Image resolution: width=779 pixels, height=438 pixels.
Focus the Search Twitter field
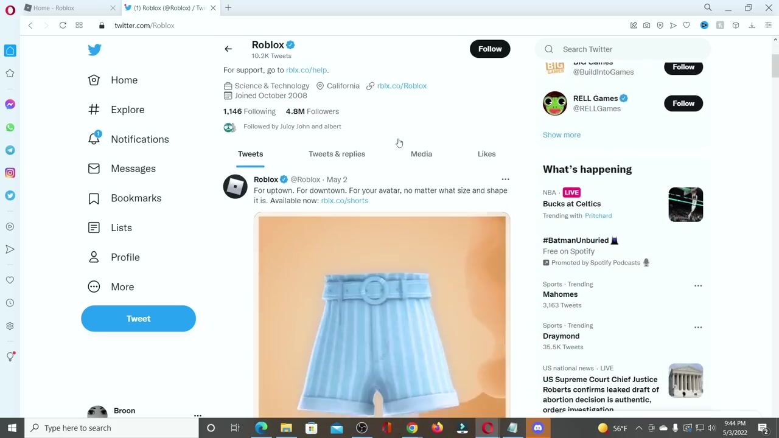click(x=622, y=49)
